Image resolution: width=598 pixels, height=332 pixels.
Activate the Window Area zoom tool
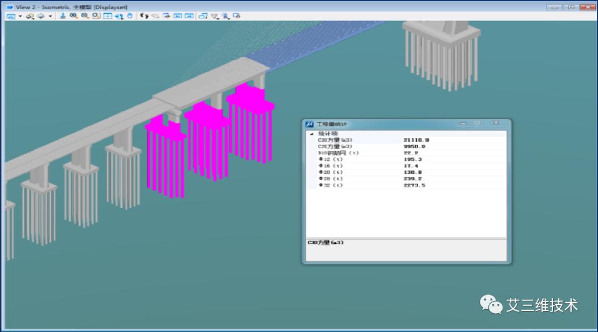click(96, 16)
